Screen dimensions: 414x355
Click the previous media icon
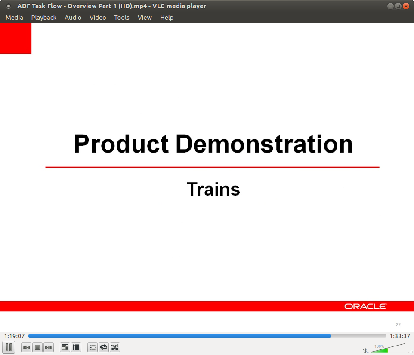pos(26,347)
